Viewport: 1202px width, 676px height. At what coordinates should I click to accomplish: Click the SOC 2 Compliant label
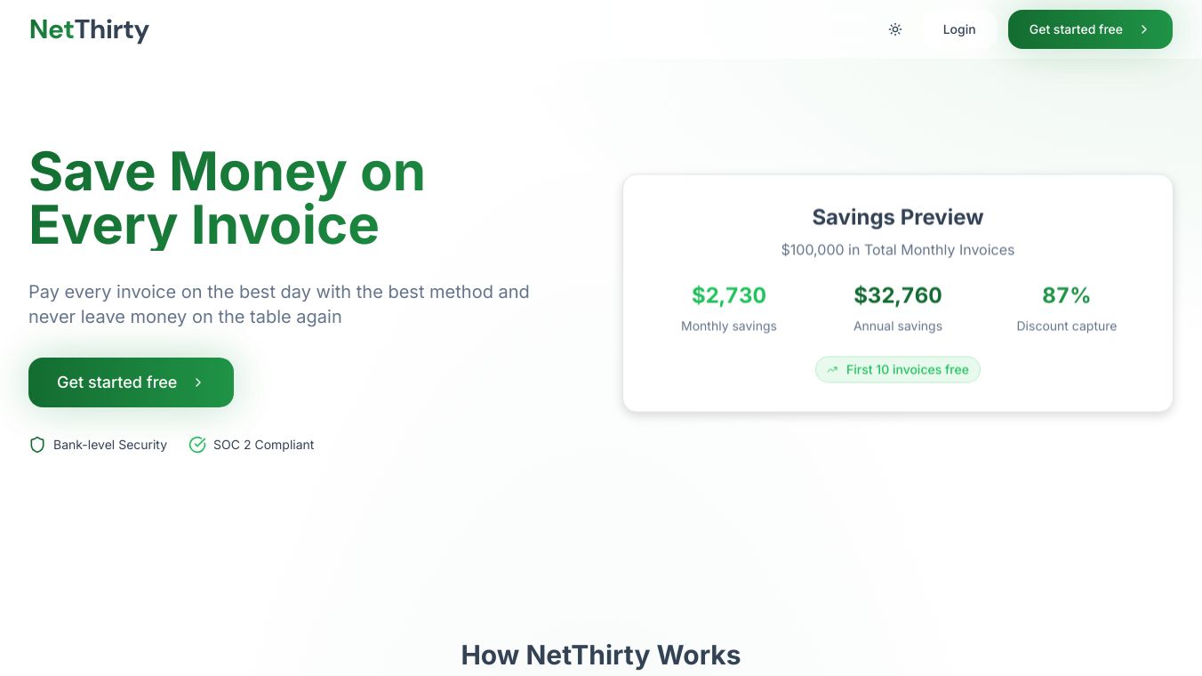tap(263, 445)
